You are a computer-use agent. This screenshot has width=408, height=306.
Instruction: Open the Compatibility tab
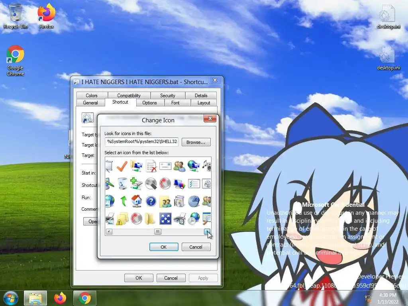[129, 96]
